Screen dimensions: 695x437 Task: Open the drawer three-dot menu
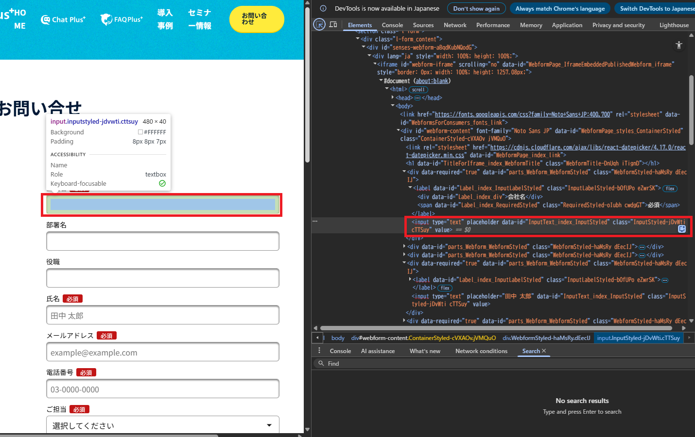(x=319, y=351)
